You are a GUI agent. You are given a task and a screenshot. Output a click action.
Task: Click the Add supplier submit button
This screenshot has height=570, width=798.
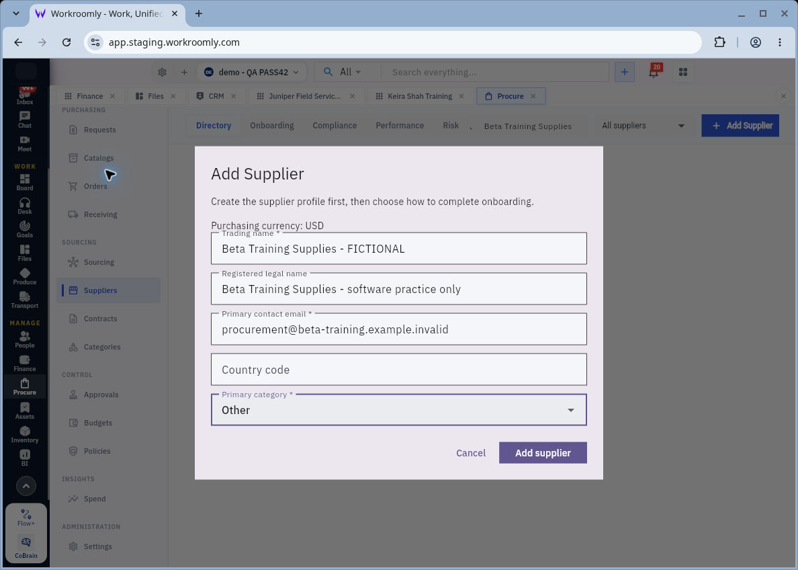[543, 453]
